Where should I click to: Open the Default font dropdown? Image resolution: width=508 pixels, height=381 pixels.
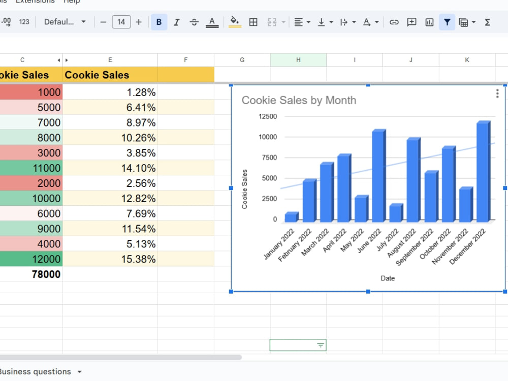65,22
